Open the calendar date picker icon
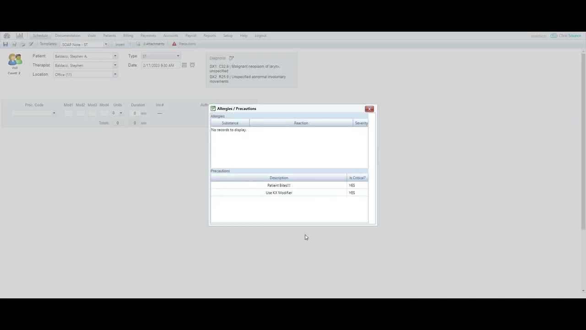Screen dimensions: 586x330 pyautogui.click(x=184, y=65)
